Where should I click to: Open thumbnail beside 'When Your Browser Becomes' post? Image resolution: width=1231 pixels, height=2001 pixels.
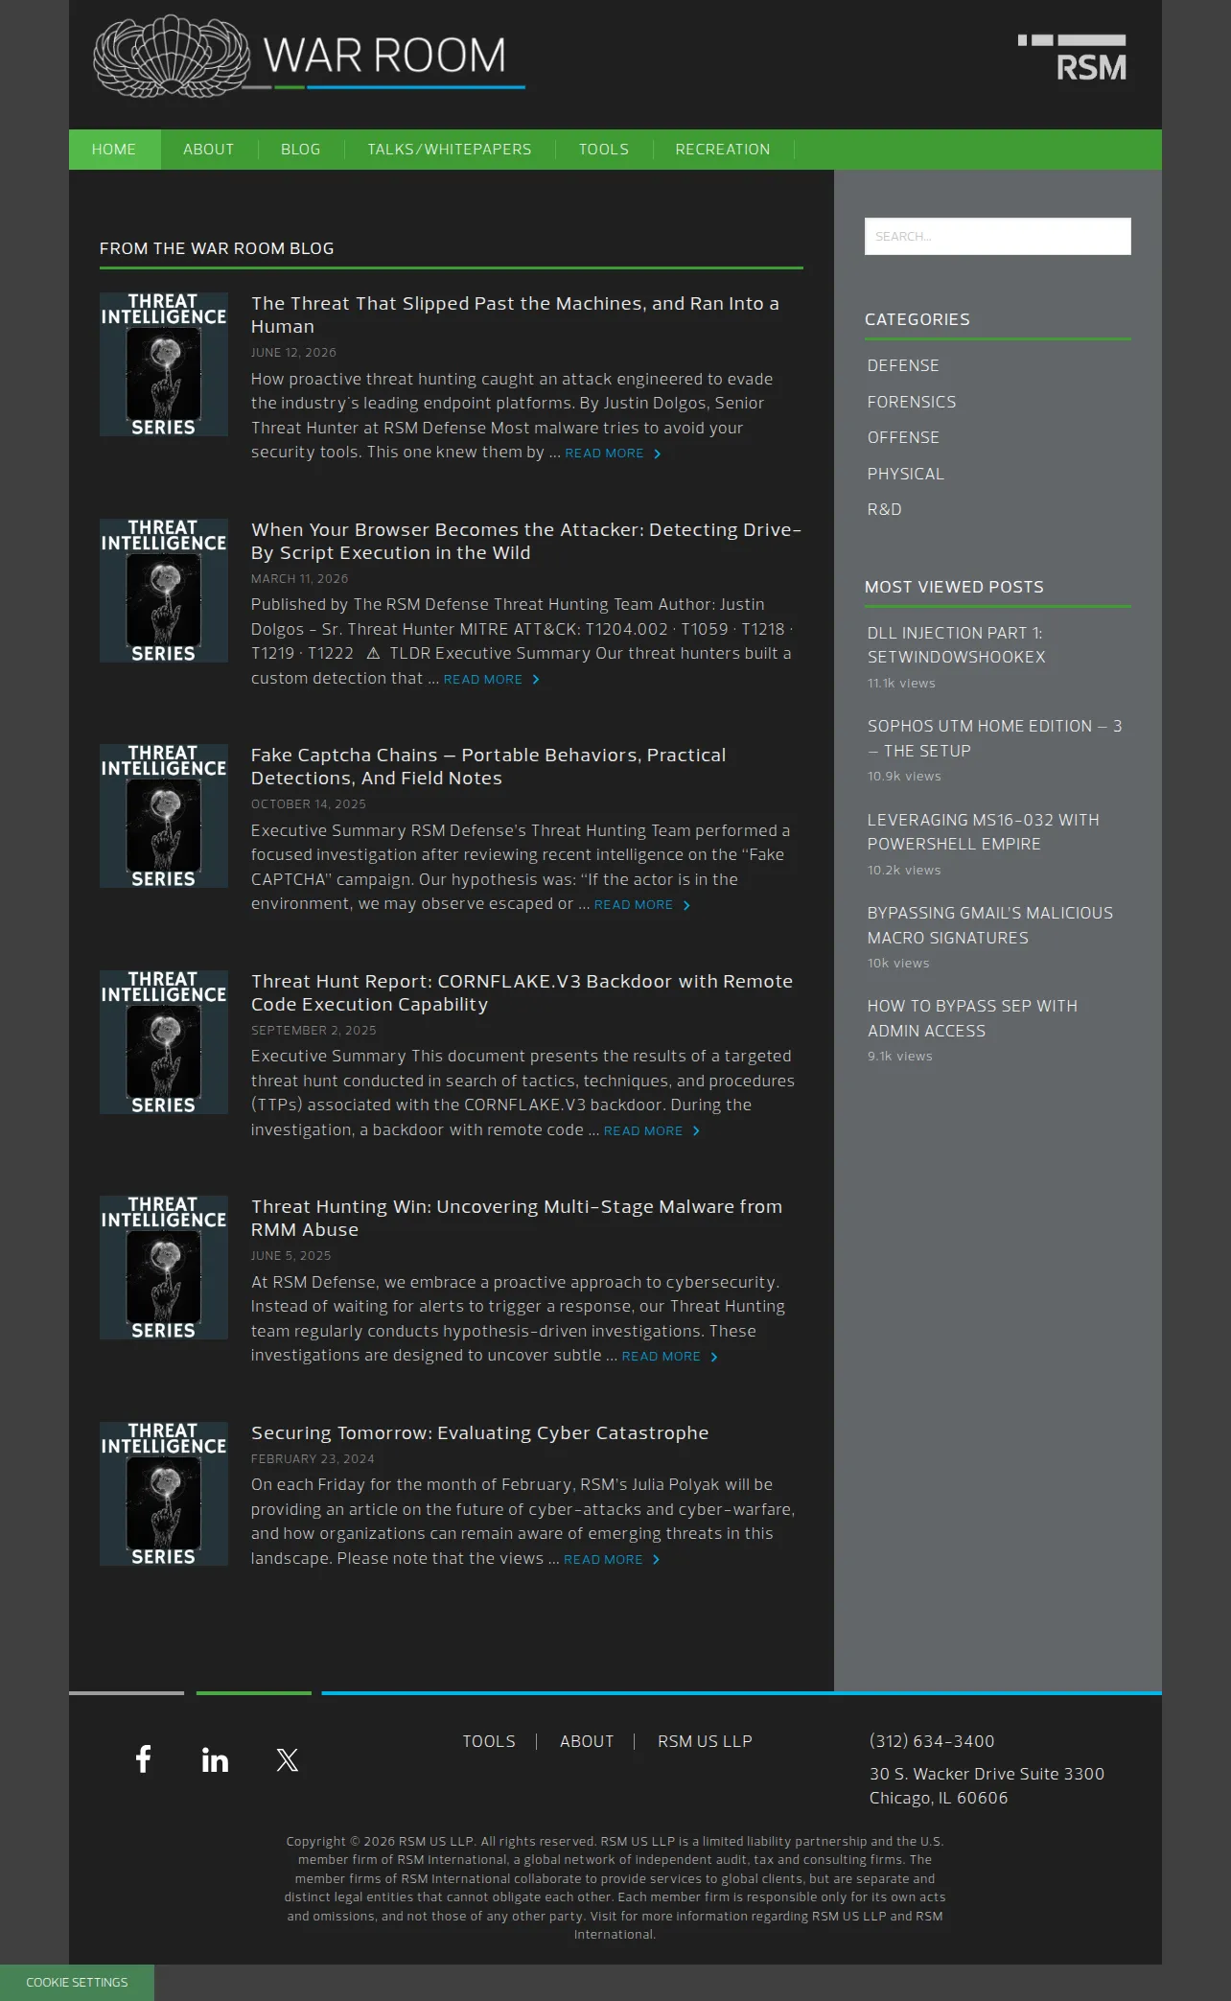(164, 591)
